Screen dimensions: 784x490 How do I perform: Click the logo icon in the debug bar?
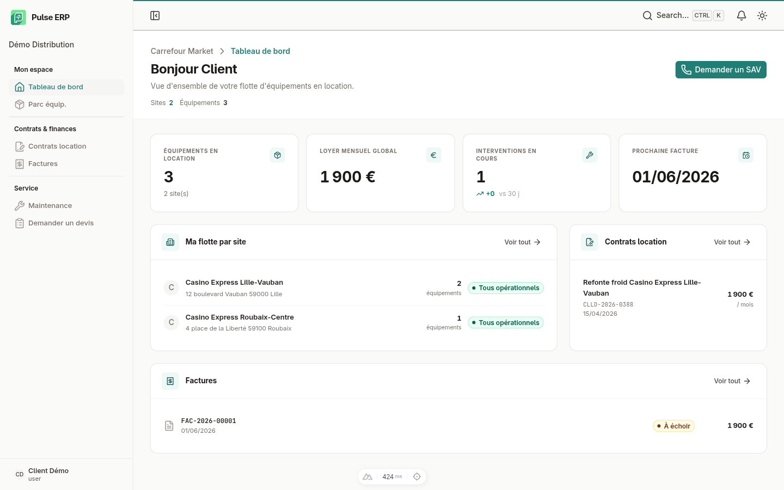367,477
